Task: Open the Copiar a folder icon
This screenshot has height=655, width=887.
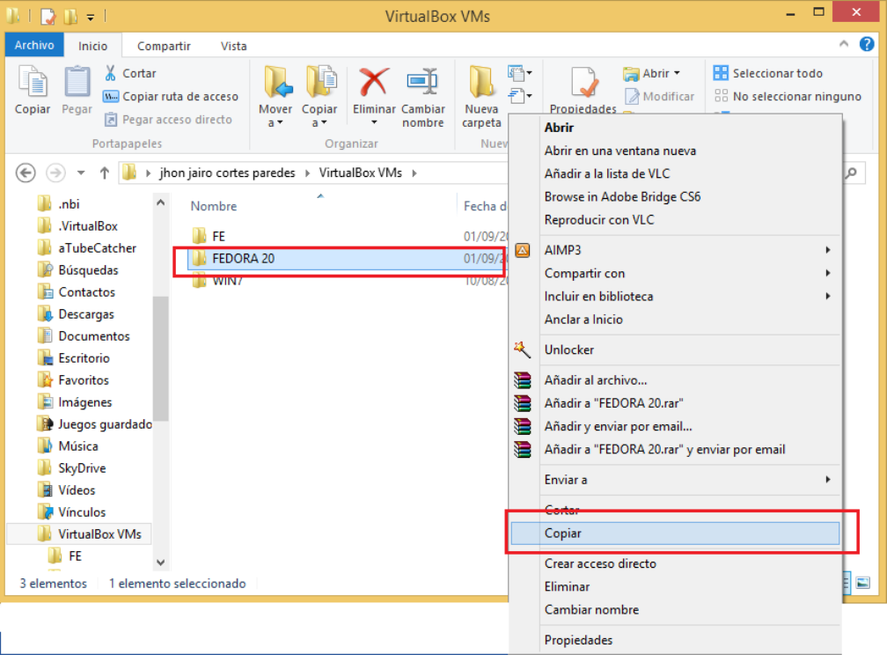Action: tap(320, 83)
